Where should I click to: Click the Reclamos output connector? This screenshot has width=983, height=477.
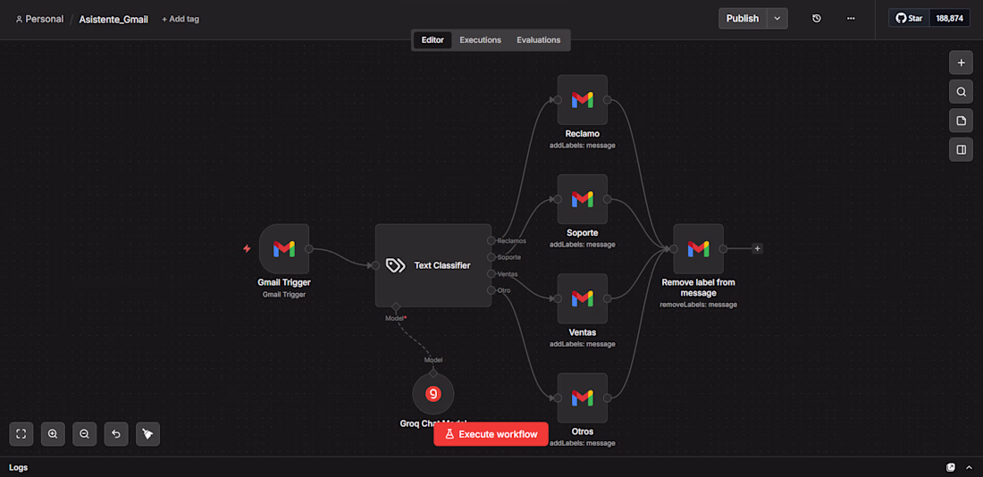point(491,240)
